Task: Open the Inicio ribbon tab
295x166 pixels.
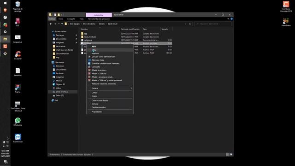Action: [x=60, y=19]
